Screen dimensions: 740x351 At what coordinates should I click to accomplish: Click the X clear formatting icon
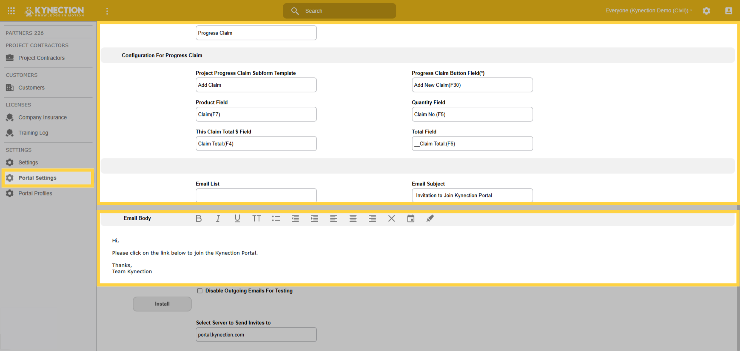tap(391, 218)
